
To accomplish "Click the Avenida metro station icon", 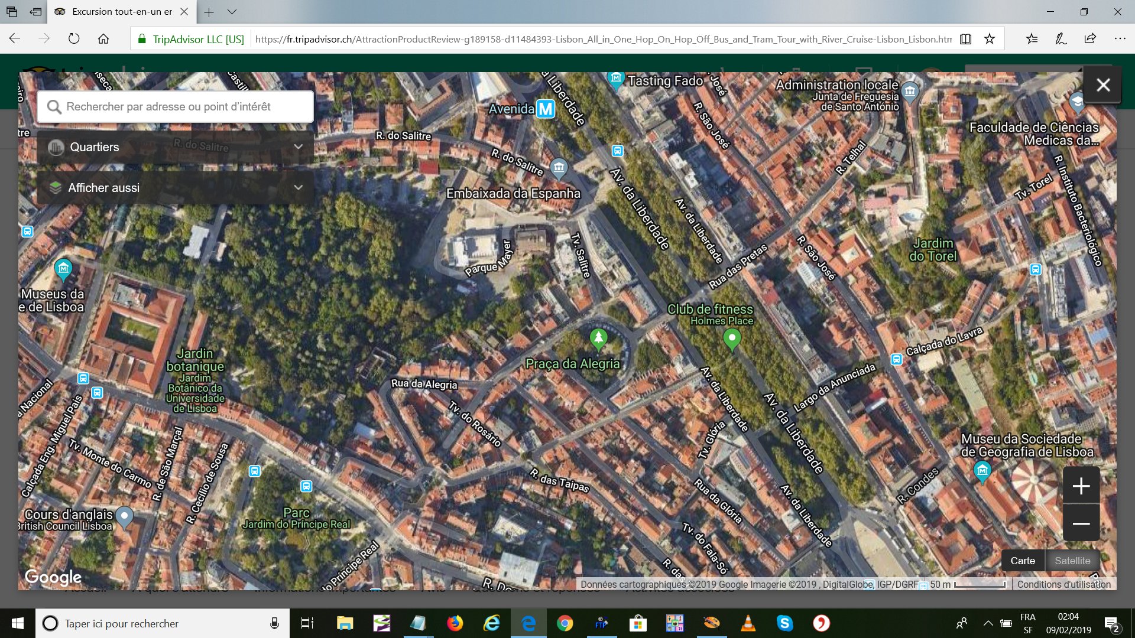I will tap(546, 109).
